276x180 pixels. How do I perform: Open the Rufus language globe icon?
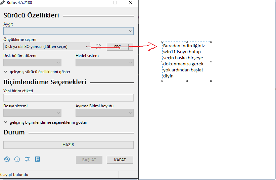(7, 159)
